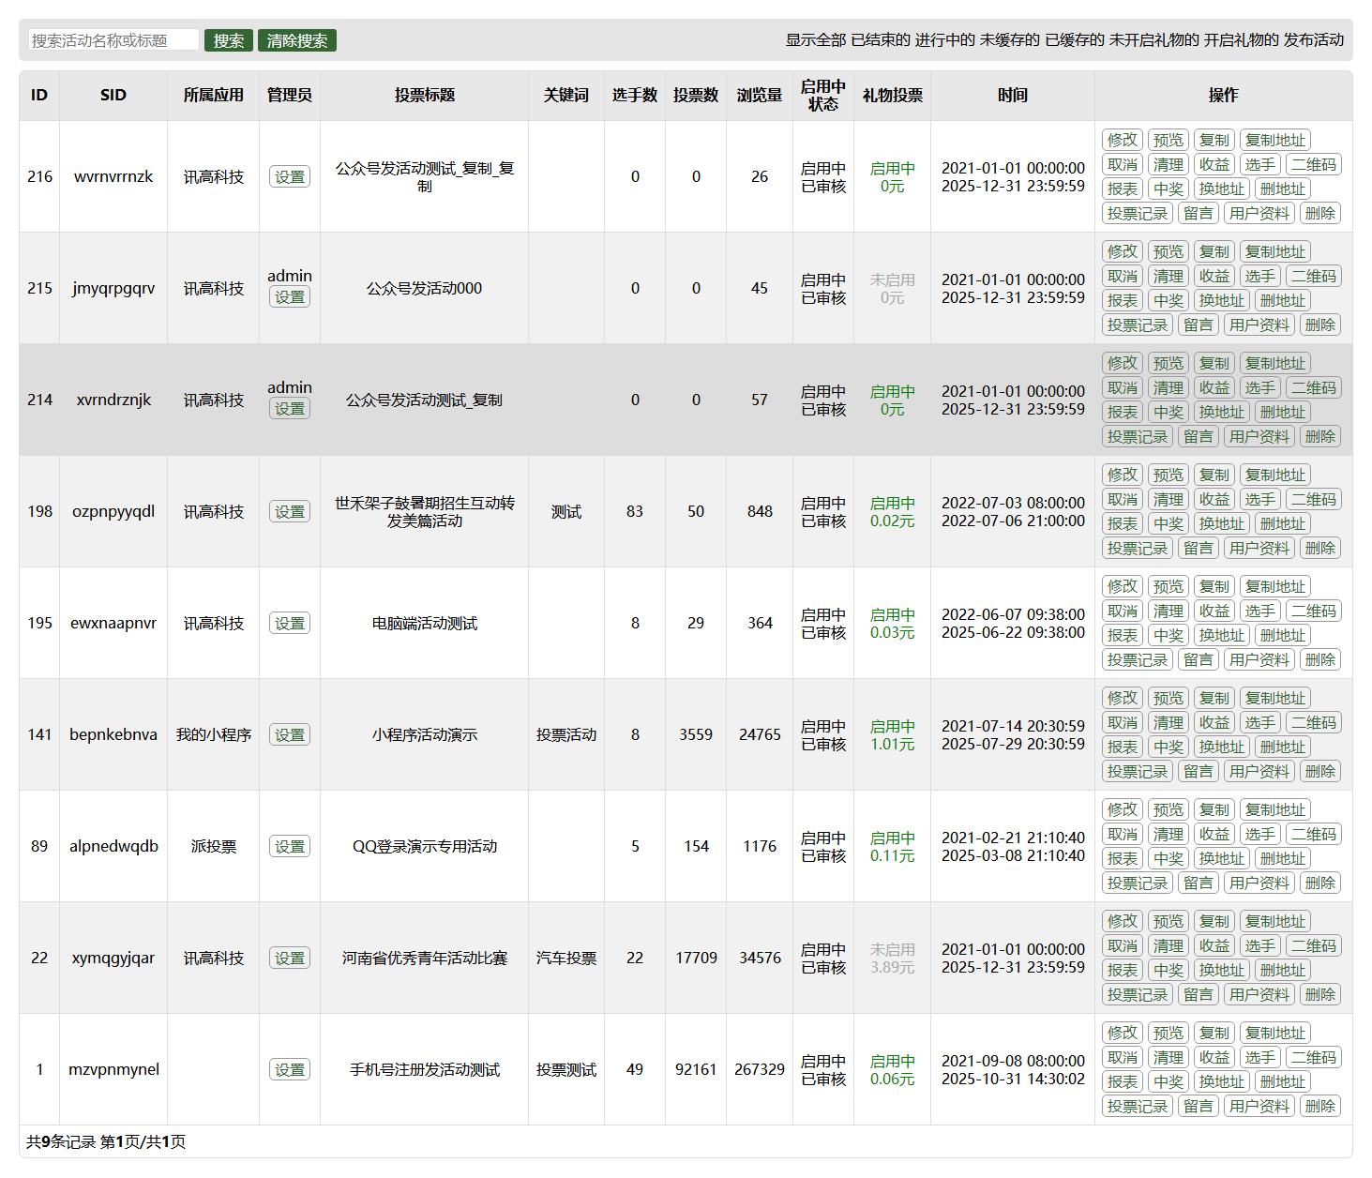The image size is (1372, 1178).
Task: Click 选手 for 河南省优秀青年活动比赛 row
Action: pyautogui.click(x=1260, y=945)
